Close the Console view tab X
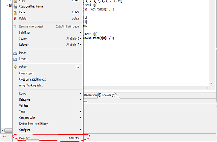Image resolution: width=217 pixels, height=142 pixels. coord(114,95)
